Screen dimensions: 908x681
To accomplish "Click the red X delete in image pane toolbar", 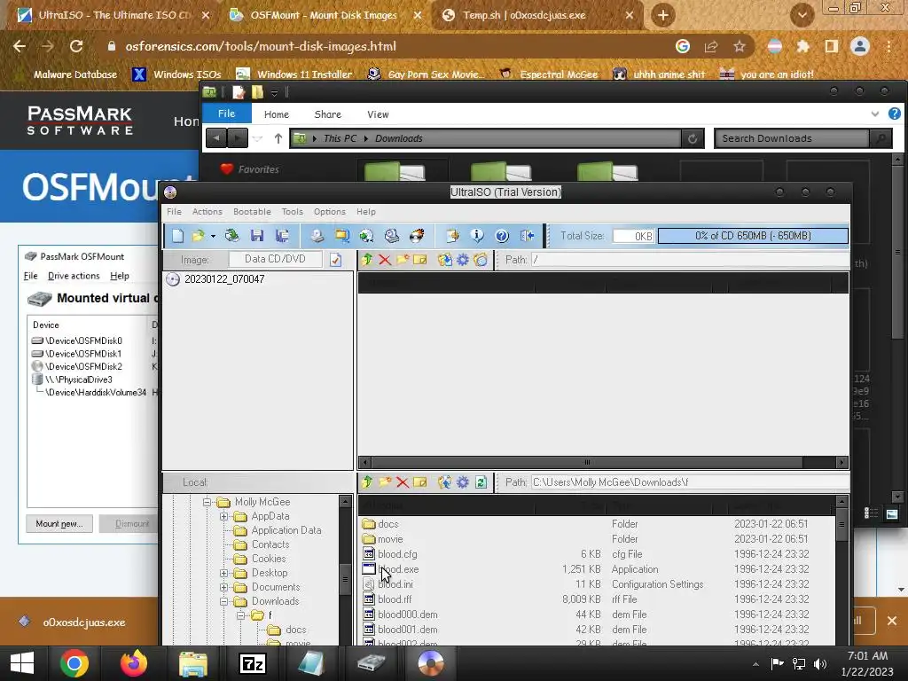I will 385,260.
